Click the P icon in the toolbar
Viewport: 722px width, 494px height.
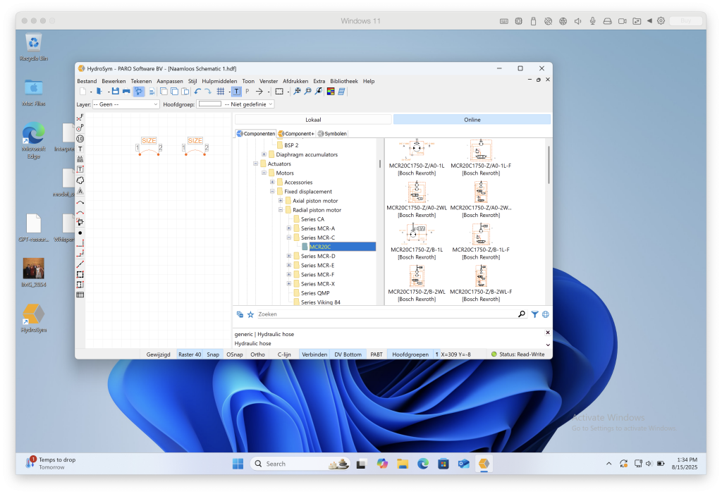(x=247, y=92)
